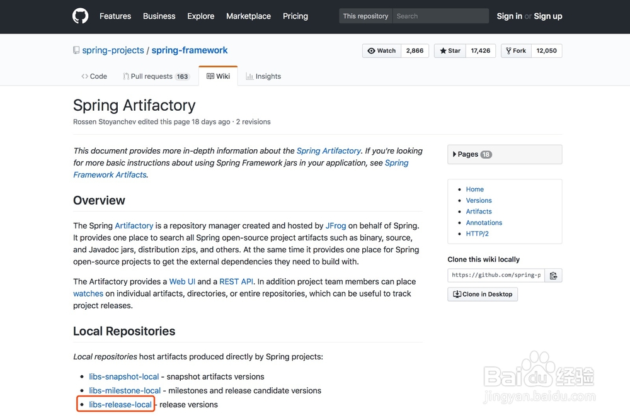Open libs-snapshot-local repository link
The width and height of the screenshot is (630, 418).
coord(123,376)
